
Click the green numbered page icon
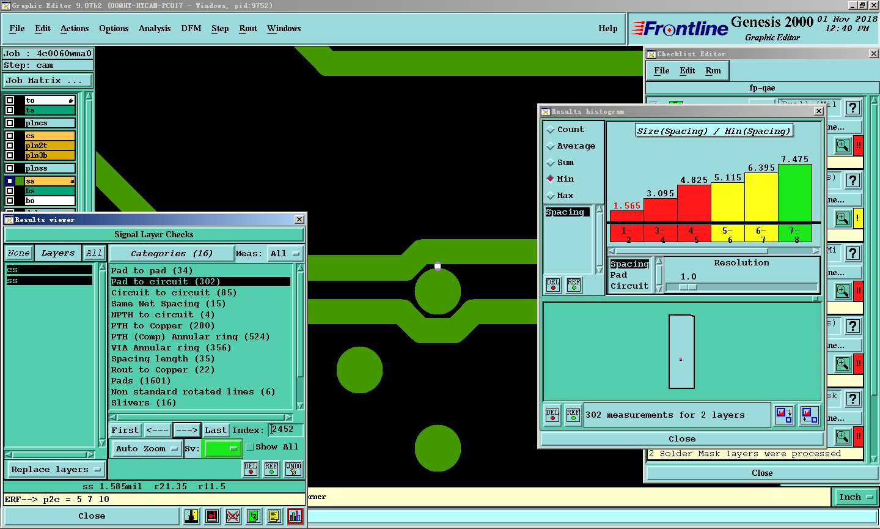pos(253,516)
